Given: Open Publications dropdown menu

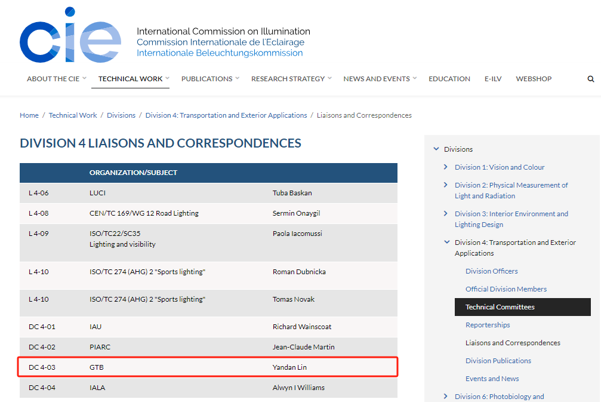Looking at the screenshot, I should click(210, 79).
